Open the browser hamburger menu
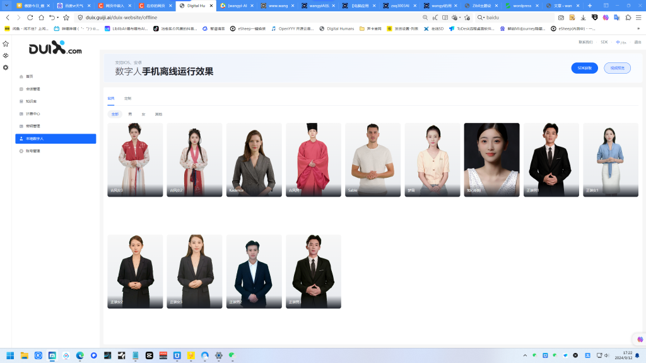This screenshot has height=363, width=646. pos(638,18)
